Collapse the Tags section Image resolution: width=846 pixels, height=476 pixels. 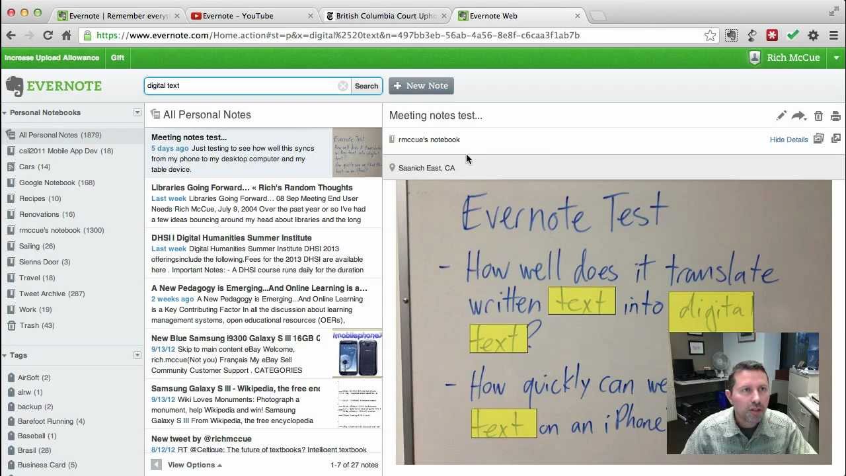[x=5, y=356]
